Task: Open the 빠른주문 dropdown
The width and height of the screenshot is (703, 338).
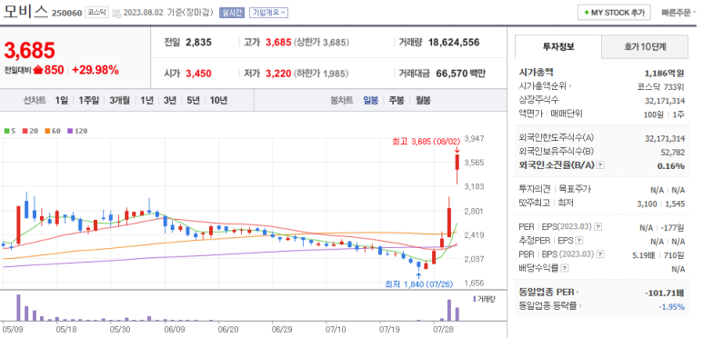Action: (678, 13)
